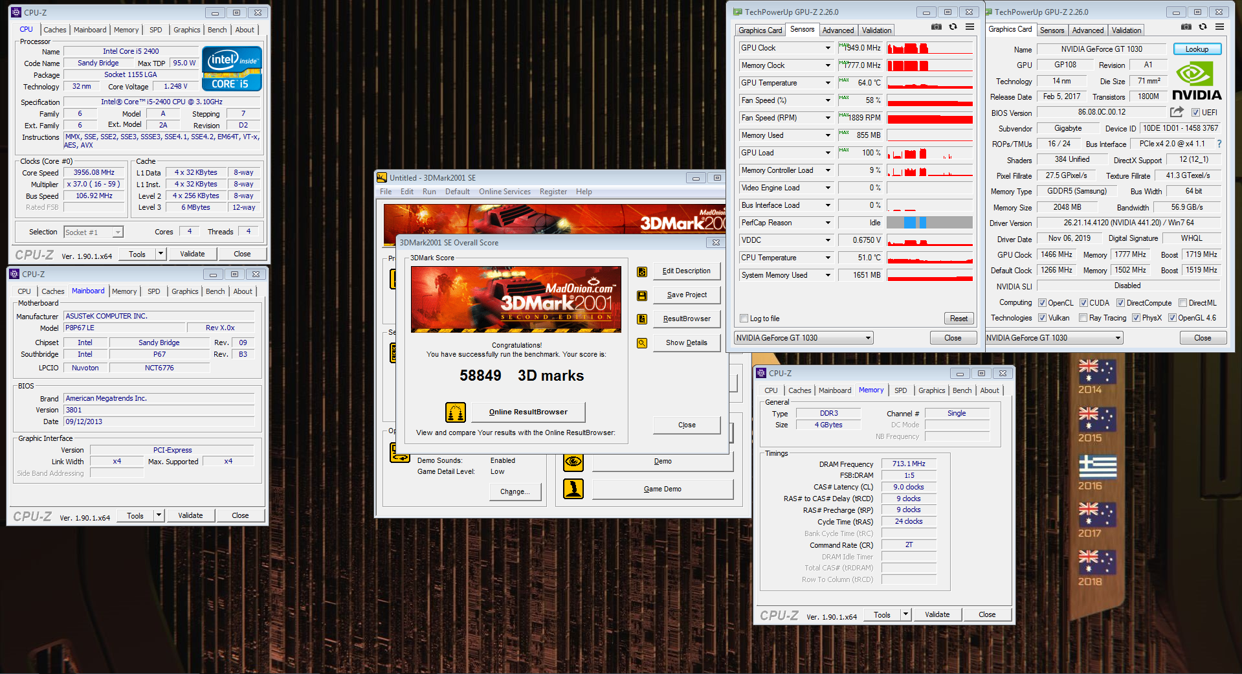The image size is (1242, 674).
Task: Click the PerfCap Reason blue and gray graph
Action: pyautogui.click(x=929, y=223)
